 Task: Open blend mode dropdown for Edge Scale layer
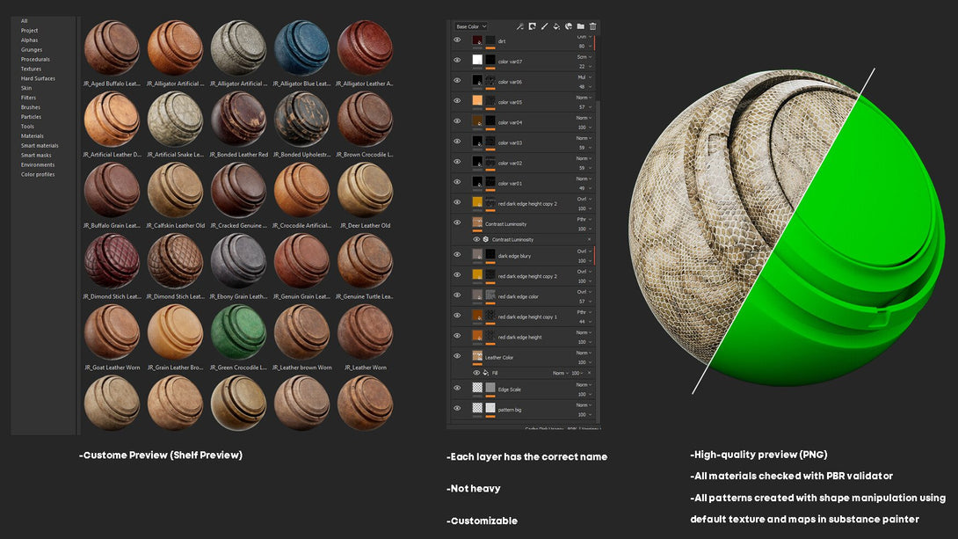(584, 384)
